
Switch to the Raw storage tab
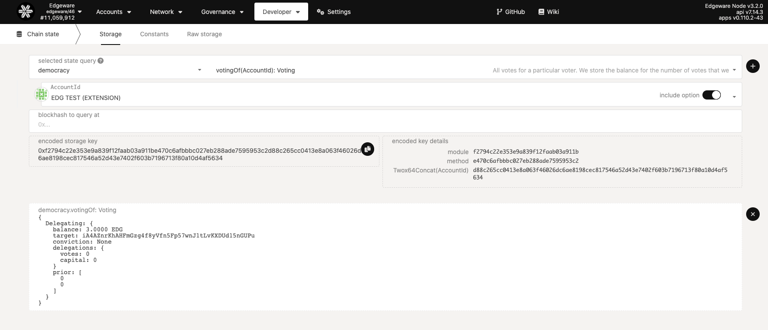tap(204, 34)
